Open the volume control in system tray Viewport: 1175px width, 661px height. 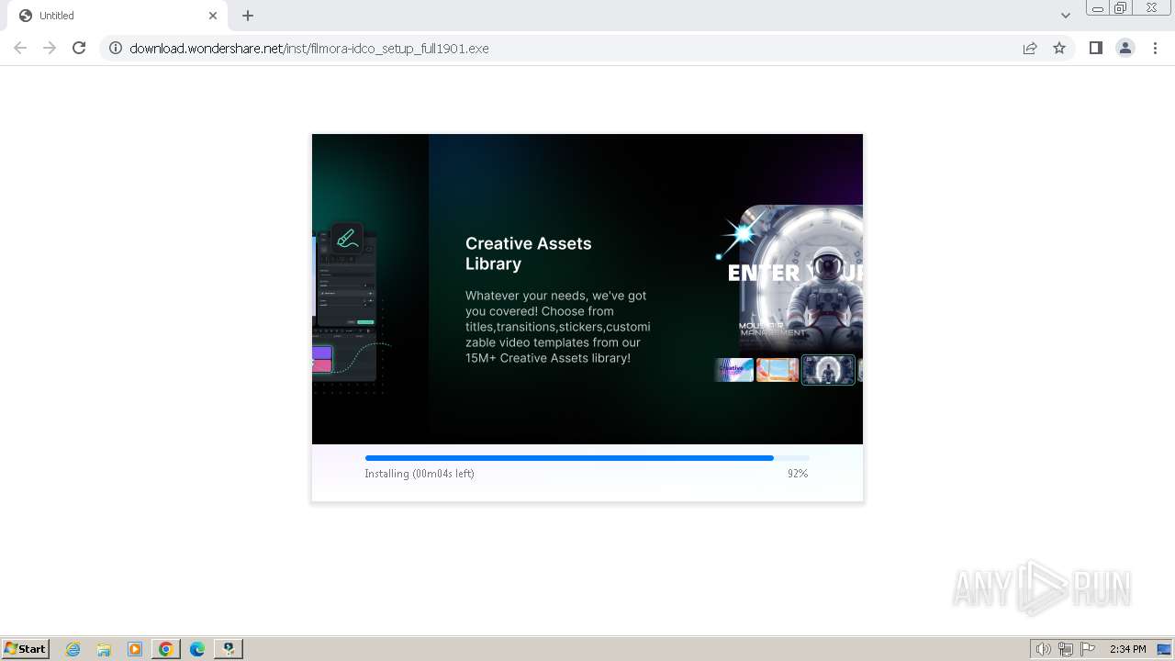pyautogui.click(x=1044, y=649)
